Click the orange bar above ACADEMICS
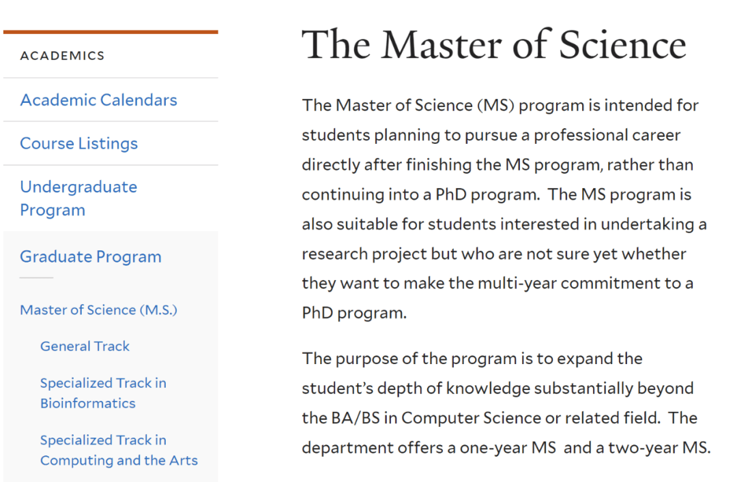 [x=111, y=32]
